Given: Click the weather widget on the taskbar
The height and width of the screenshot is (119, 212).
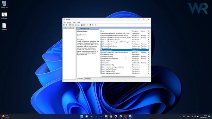Looking at the screenshot, I should click(x=5, y=116).
